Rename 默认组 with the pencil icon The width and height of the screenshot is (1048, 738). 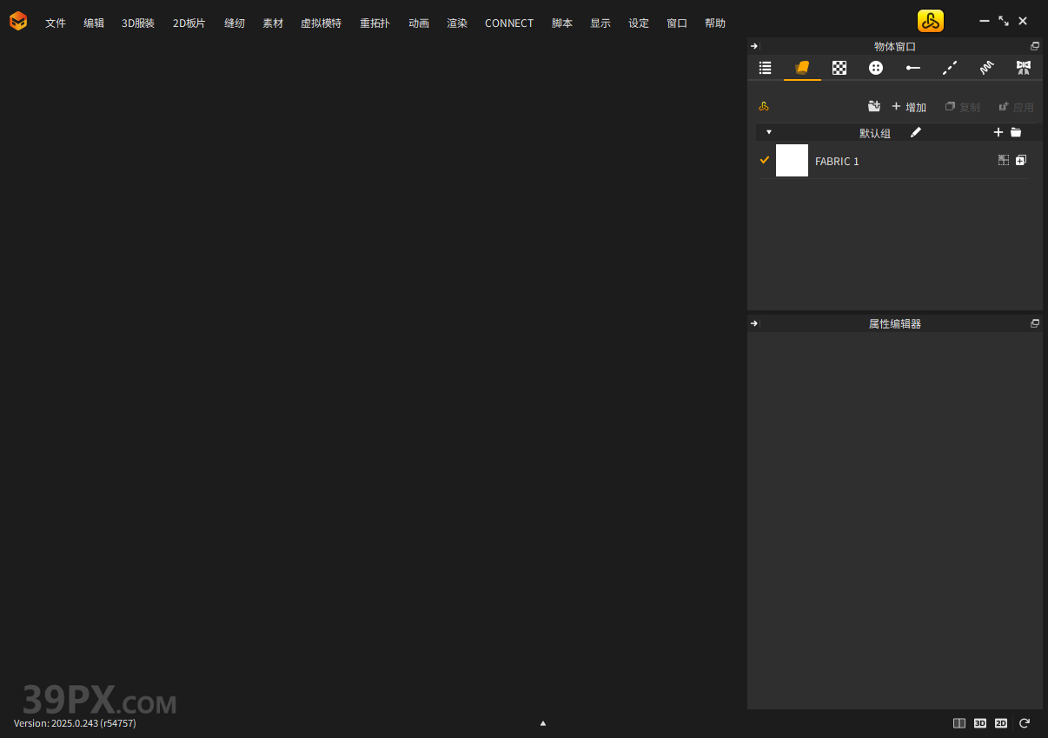[916, 132]
